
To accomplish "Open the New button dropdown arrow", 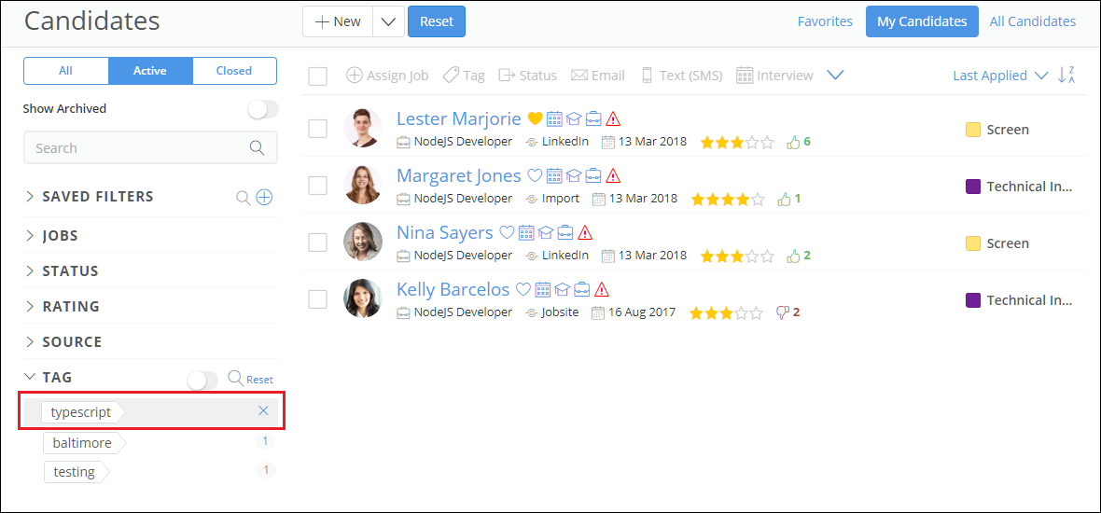I will [x=388, y=21].
